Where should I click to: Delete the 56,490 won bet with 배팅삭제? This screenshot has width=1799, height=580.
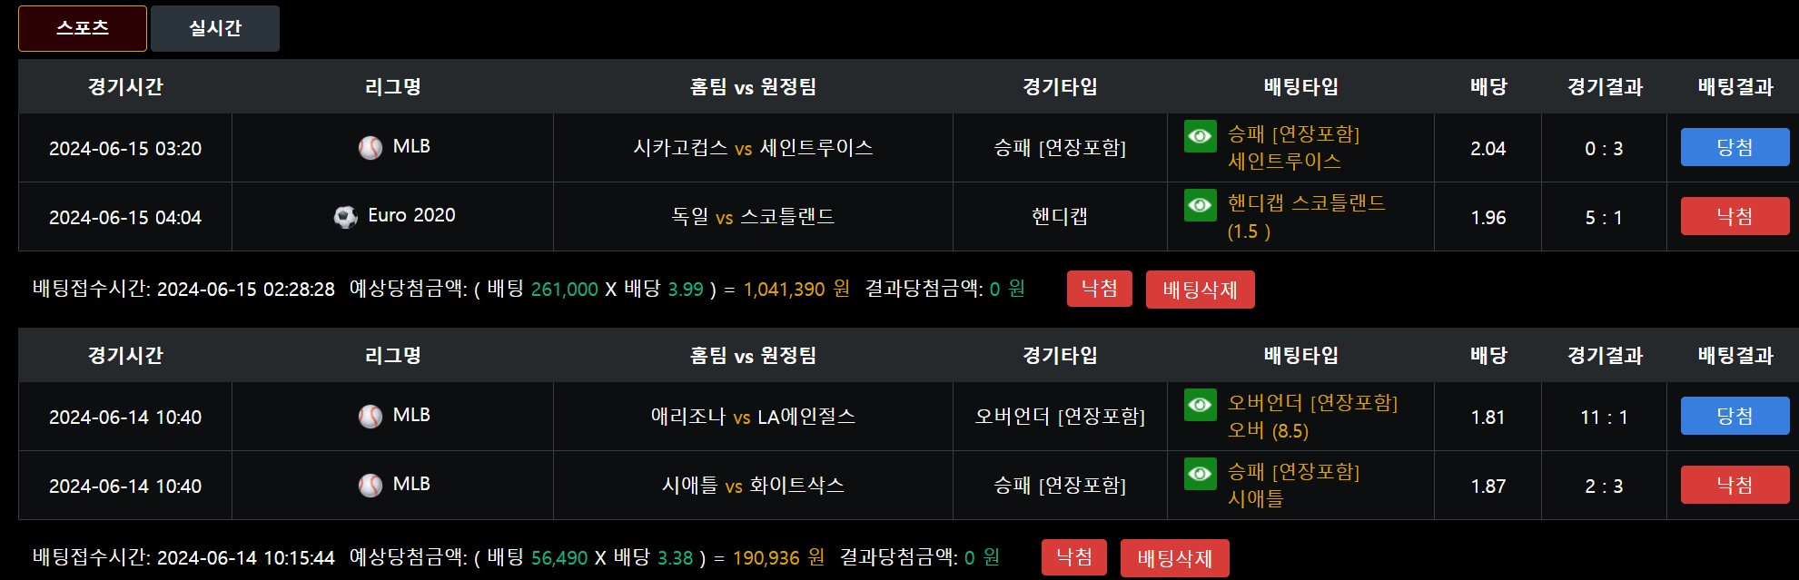[1174, 558]
